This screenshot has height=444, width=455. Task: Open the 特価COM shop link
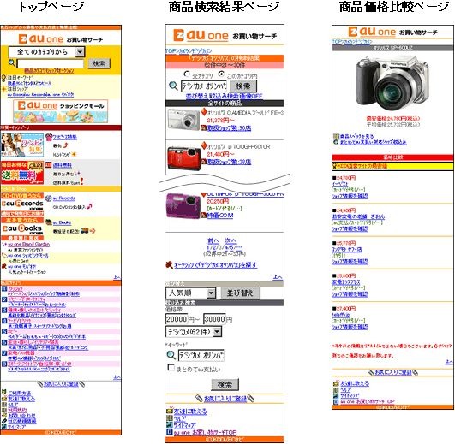220,216
